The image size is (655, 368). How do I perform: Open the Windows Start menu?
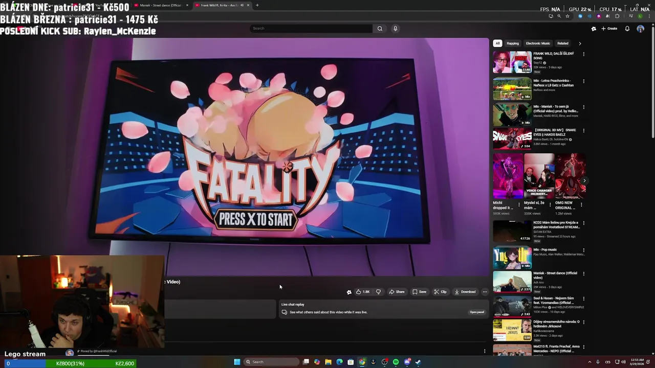click(237, 362)
